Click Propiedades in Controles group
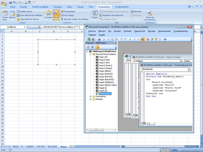 (x=69, y=11)
